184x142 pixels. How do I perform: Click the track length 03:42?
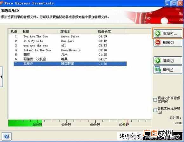pos(103,41)
